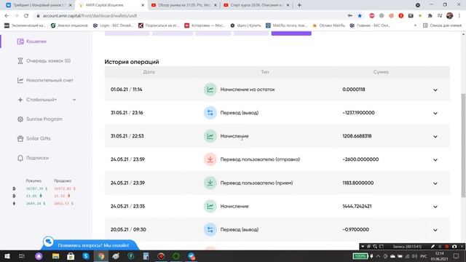Viewport: 466px width, 262px height.
Task: Reload the page
Action: click(x=26, y=16)
